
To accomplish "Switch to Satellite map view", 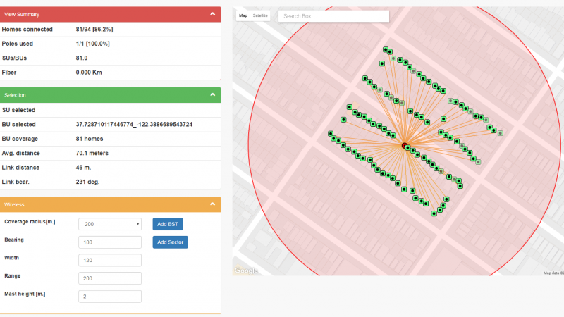I will point(260,15).
